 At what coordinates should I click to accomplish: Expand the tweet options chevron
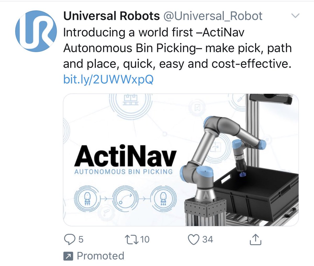[295, 16]
